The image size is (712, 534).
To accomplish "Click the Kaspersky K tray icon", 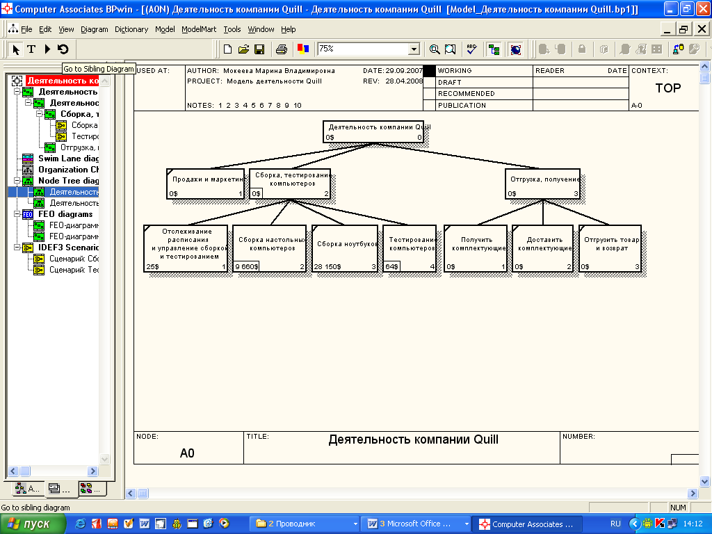I will [x=660, y=524].
